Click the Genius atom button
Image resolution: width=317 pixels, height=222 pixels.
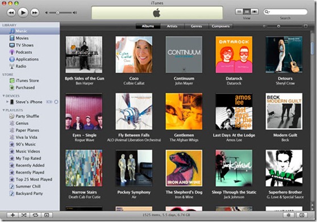[289, 215]
